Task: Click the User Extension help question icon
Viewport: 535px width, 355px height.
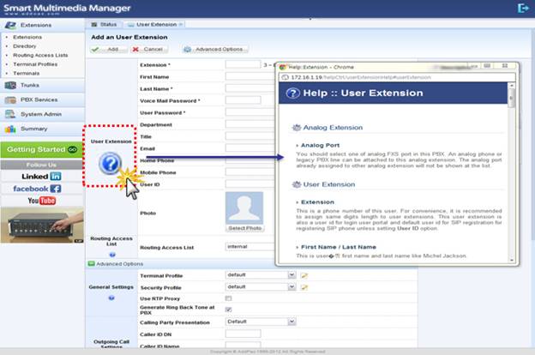Action: pos(110,164)
